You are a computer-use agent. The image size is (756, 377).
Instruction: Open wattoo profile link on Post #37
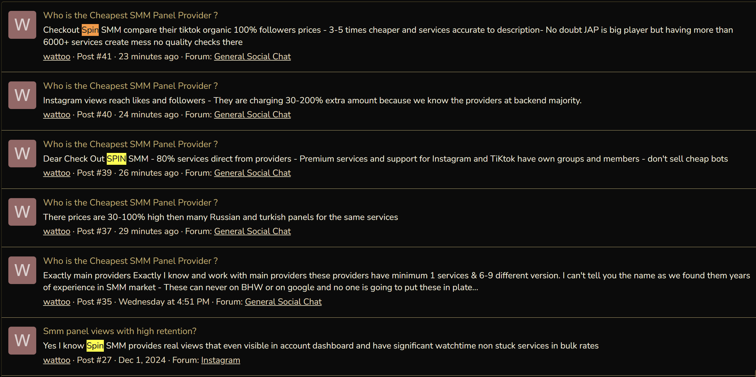tap(57, 231)
